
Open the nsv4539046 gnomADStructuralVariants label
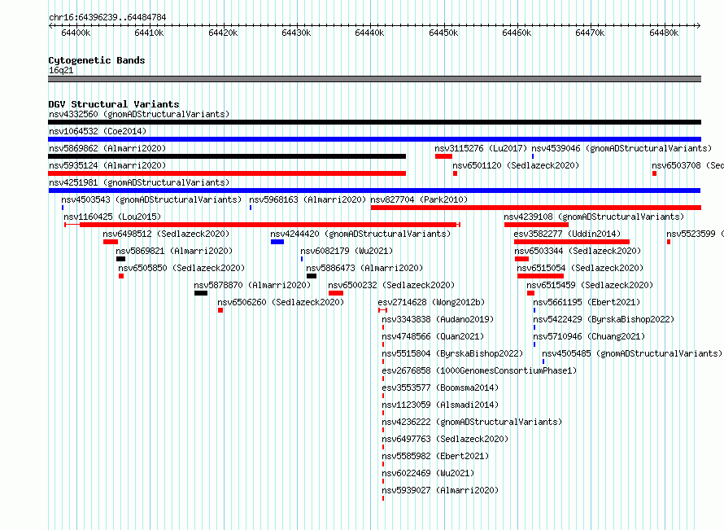tap(622, 148)
